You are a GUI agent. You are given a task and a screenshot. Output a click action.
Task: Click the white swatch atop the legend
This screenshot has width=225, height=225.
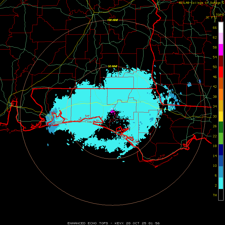tap(221, 27)
